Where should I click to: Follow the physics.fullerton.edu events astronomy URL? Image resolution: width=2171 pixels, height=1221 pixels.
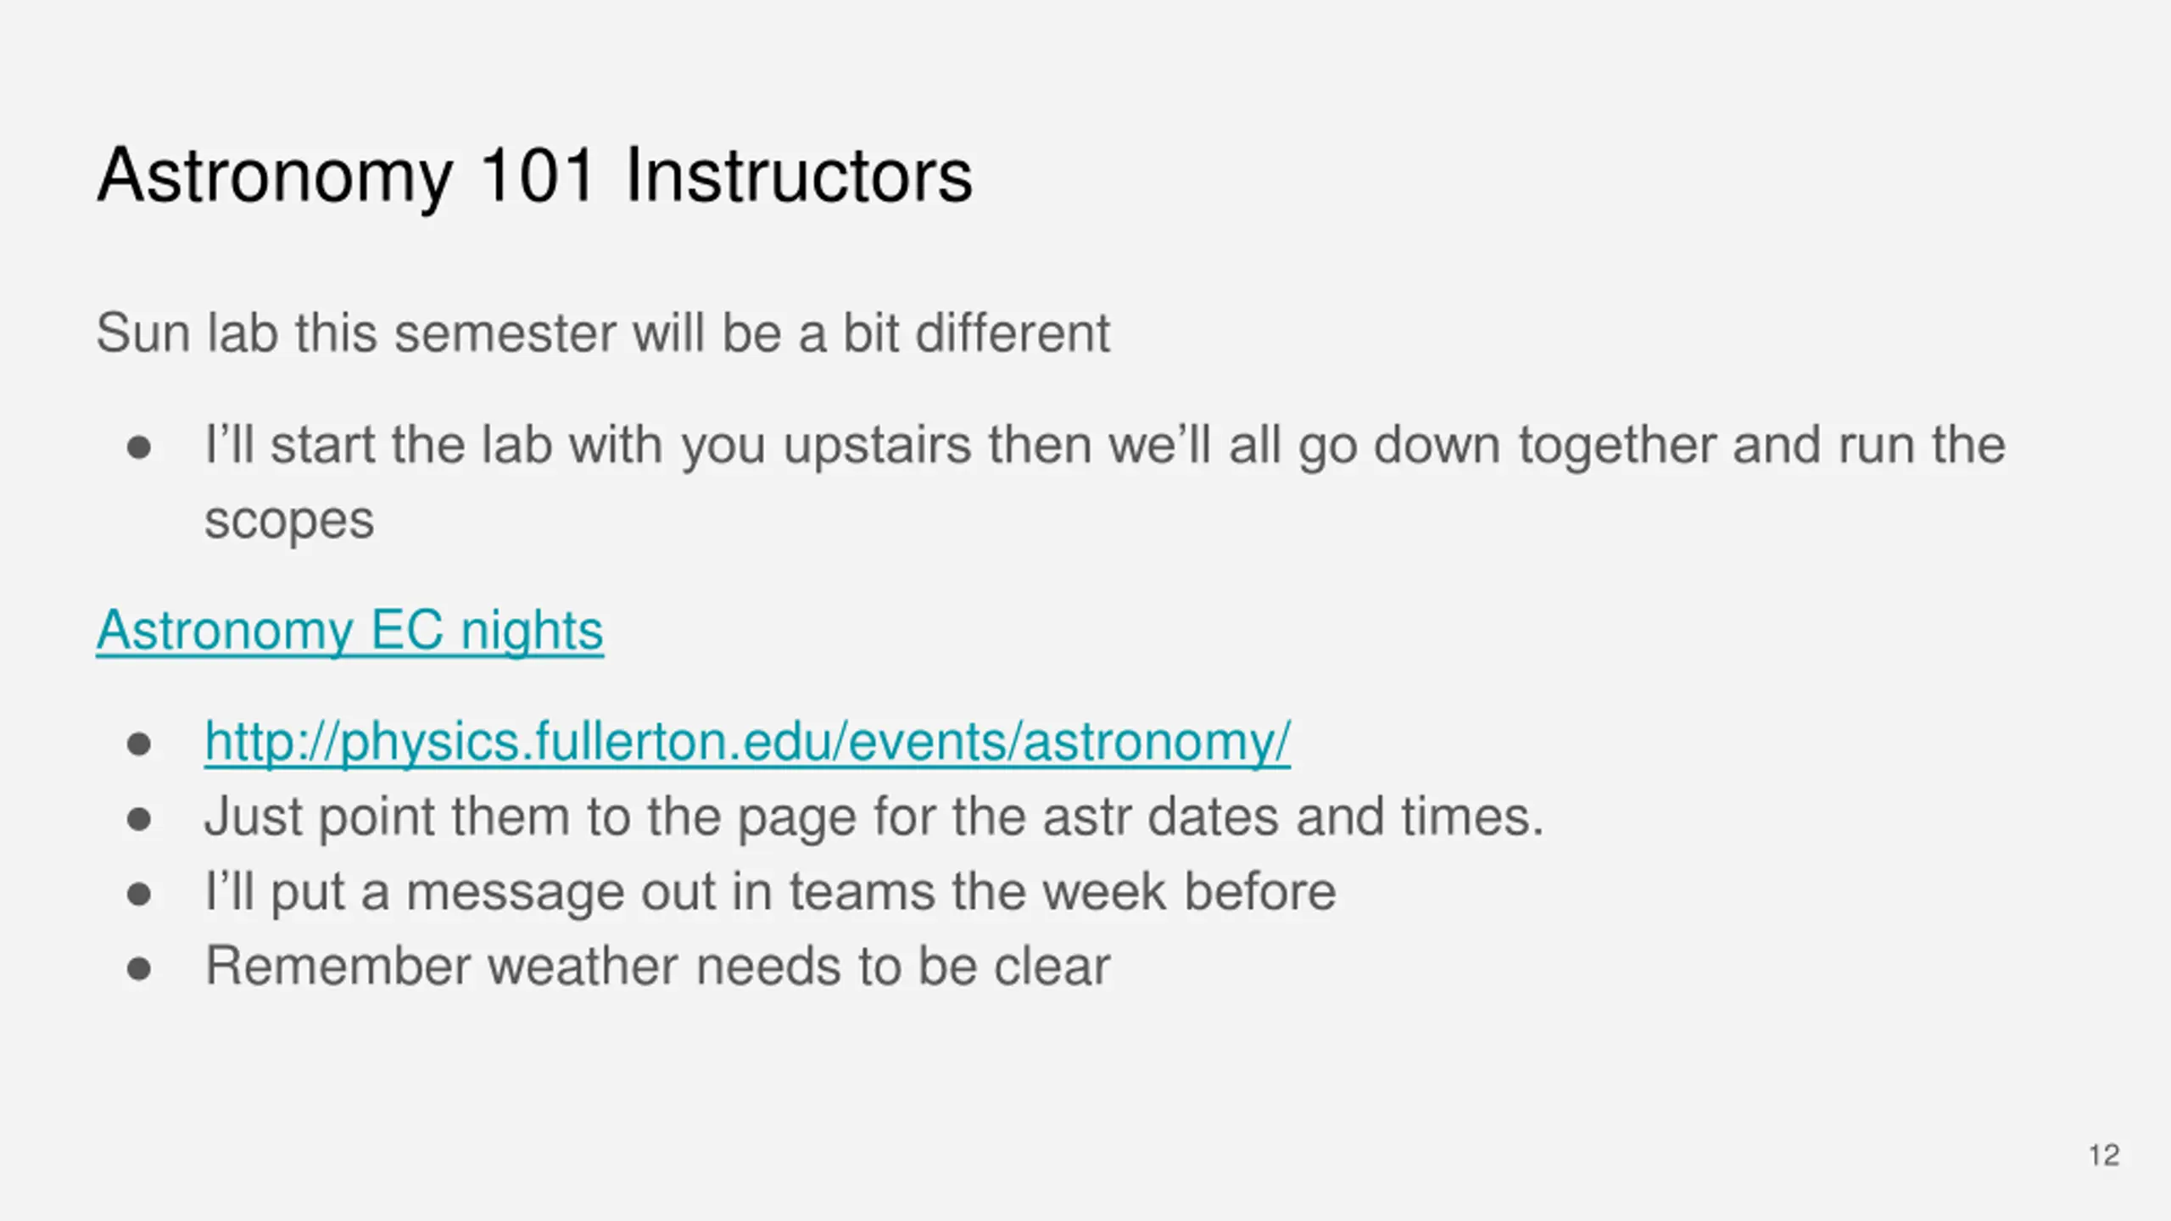[x=747, y=743]
